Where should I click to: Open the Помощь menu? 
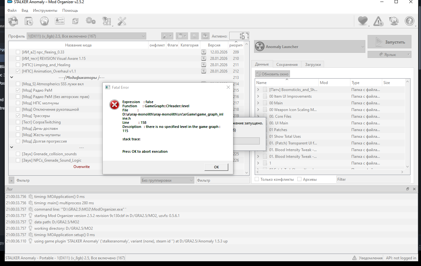[x=70, y=10]
